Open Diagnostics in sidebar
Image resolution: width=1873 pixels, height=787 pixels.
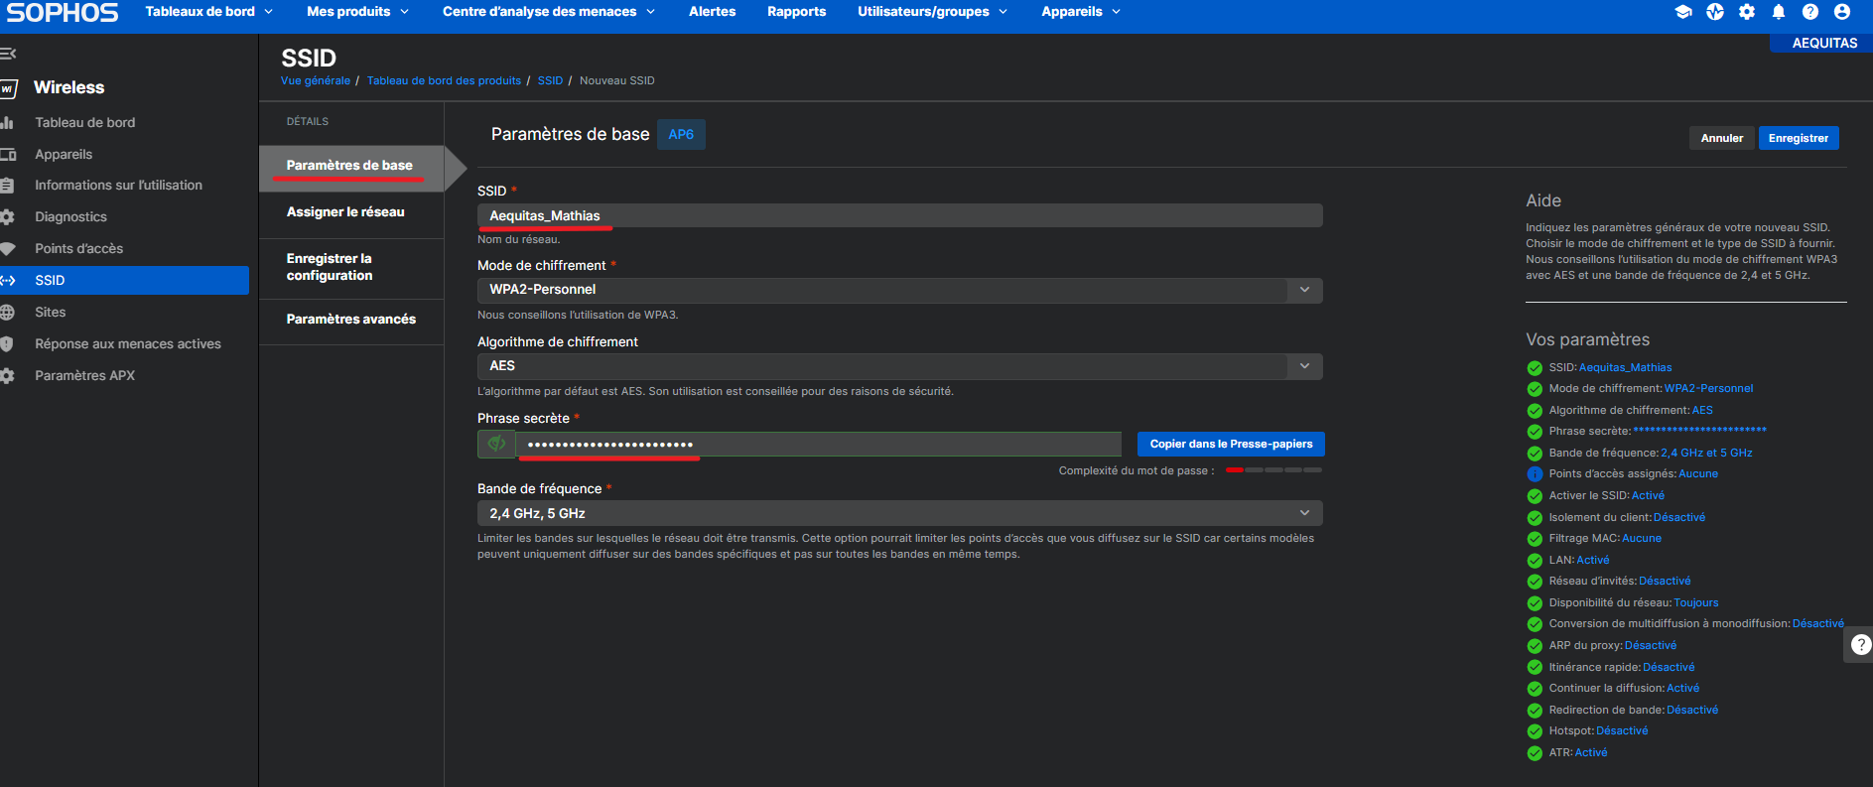click(x=70, y=217)
